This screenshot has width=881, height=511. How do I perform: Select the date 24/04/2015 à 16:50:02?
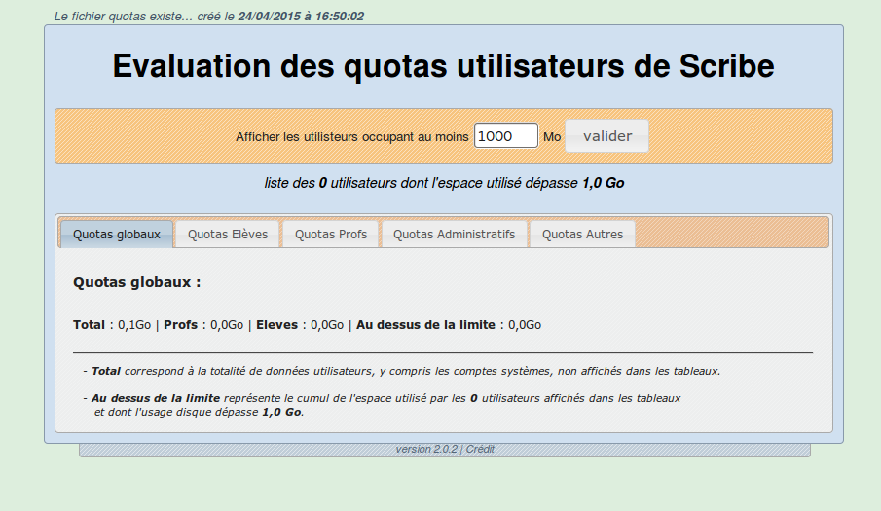click(x=301, y=17)
